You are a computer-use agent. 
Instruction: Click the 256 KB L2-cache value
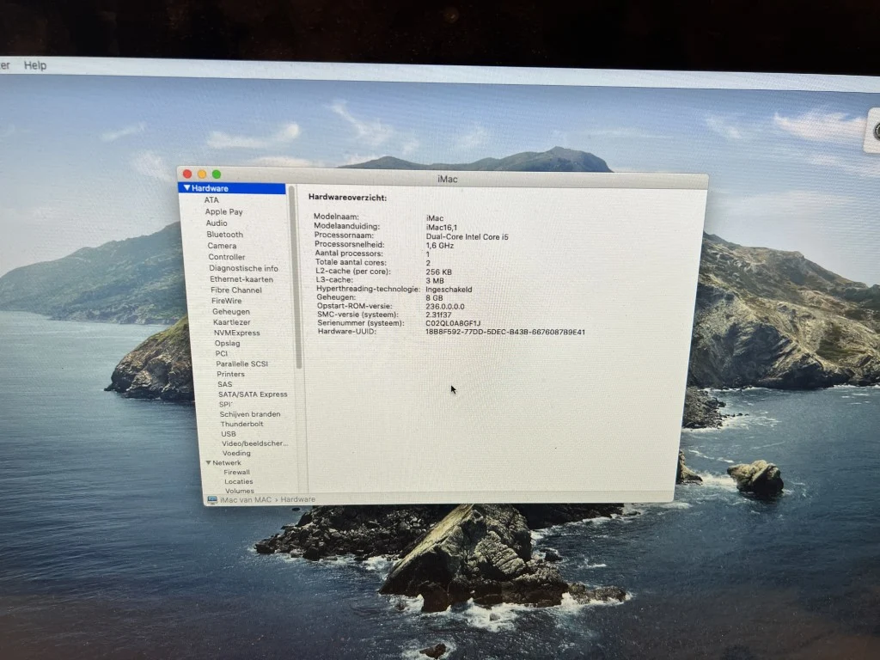(x=438, y=272)
